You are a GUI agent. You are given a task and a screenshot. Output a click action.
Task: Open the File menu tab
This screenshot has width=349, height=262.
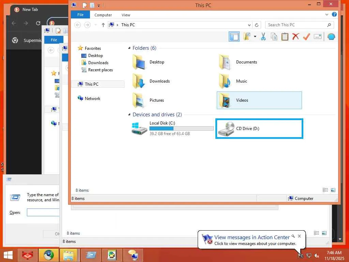click(80, 15)
